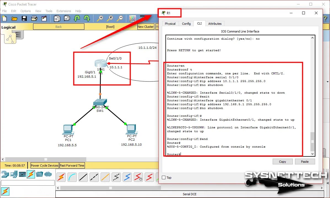Zoom out with the minus magnifier
Screen dimensions: 330x198
coord(120,19)
